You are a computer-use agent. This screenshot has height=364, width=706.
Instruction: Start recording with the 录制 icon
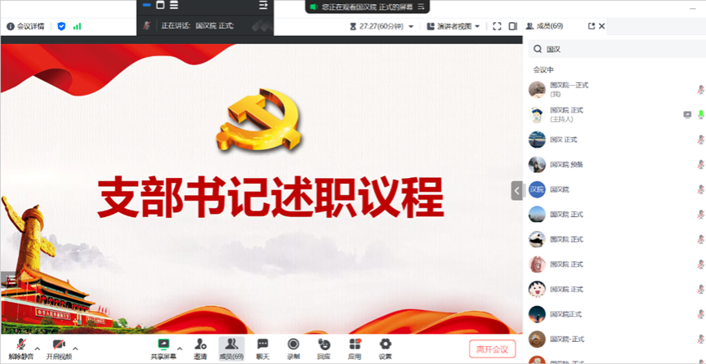click(293, 344)
